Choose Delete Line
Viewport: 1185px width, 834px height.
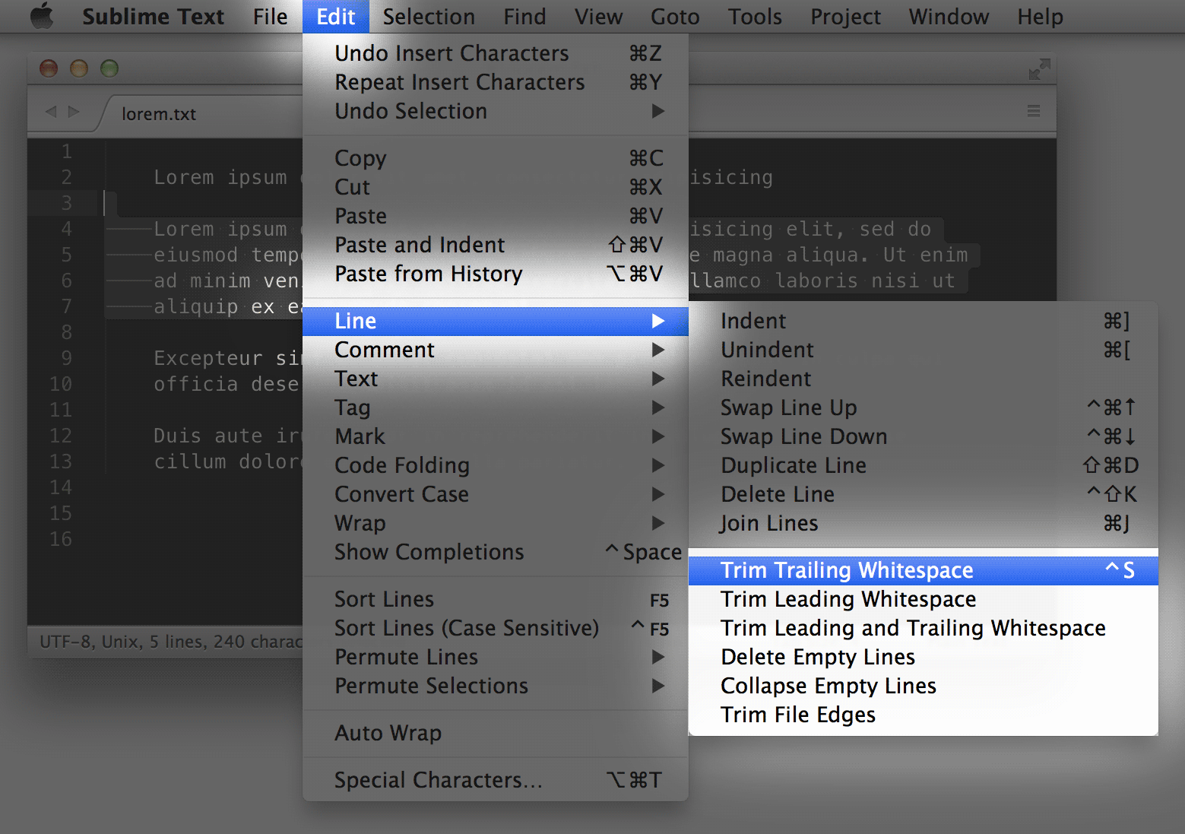[x=924, y=494]
